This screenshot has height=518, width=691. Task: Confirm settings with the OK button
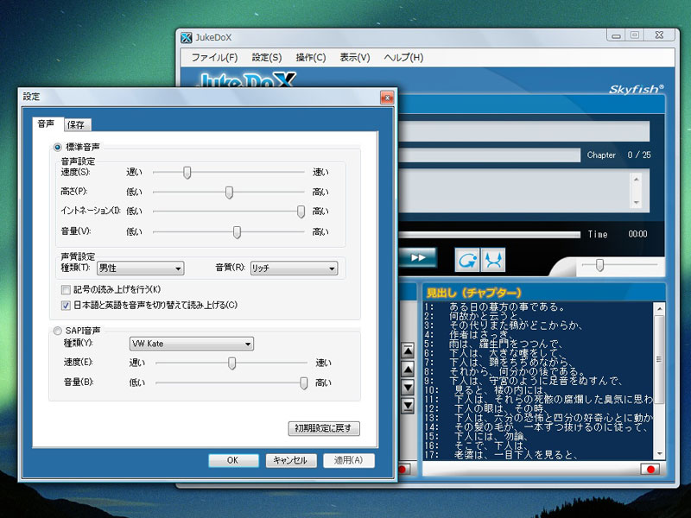coord(233,460)
